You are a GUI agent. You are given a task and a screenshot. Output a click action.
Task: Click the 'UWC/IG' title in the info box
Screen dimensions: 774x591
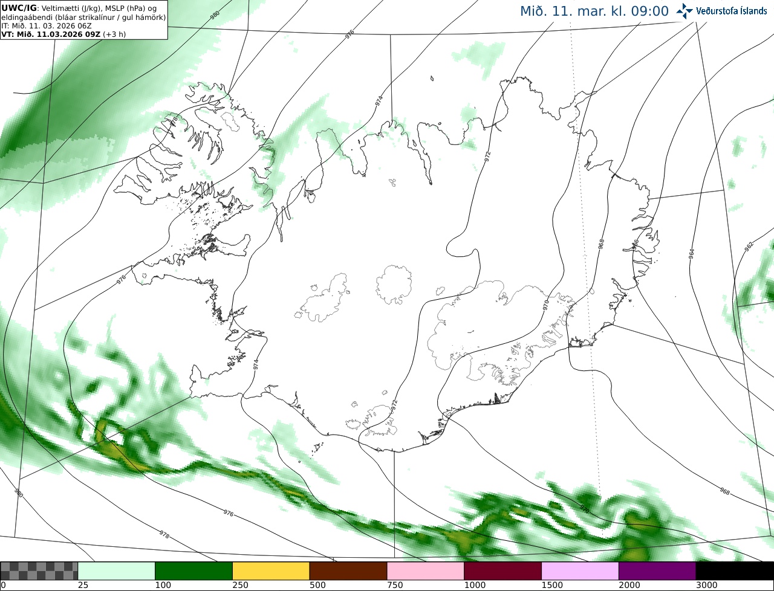(19, 8)
